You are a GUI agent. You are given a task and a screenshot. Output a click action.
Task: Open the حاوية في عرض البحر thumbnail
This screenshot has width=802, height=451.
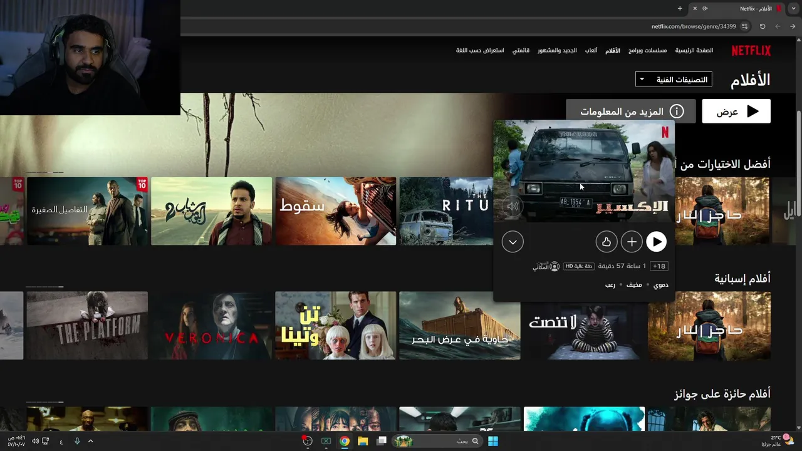point(460,326)
